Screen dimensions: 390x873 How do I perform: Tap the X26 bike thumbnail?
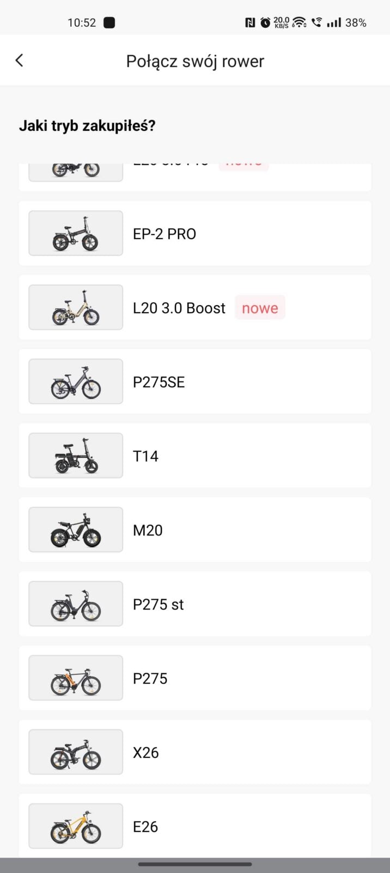pos(76,753)
